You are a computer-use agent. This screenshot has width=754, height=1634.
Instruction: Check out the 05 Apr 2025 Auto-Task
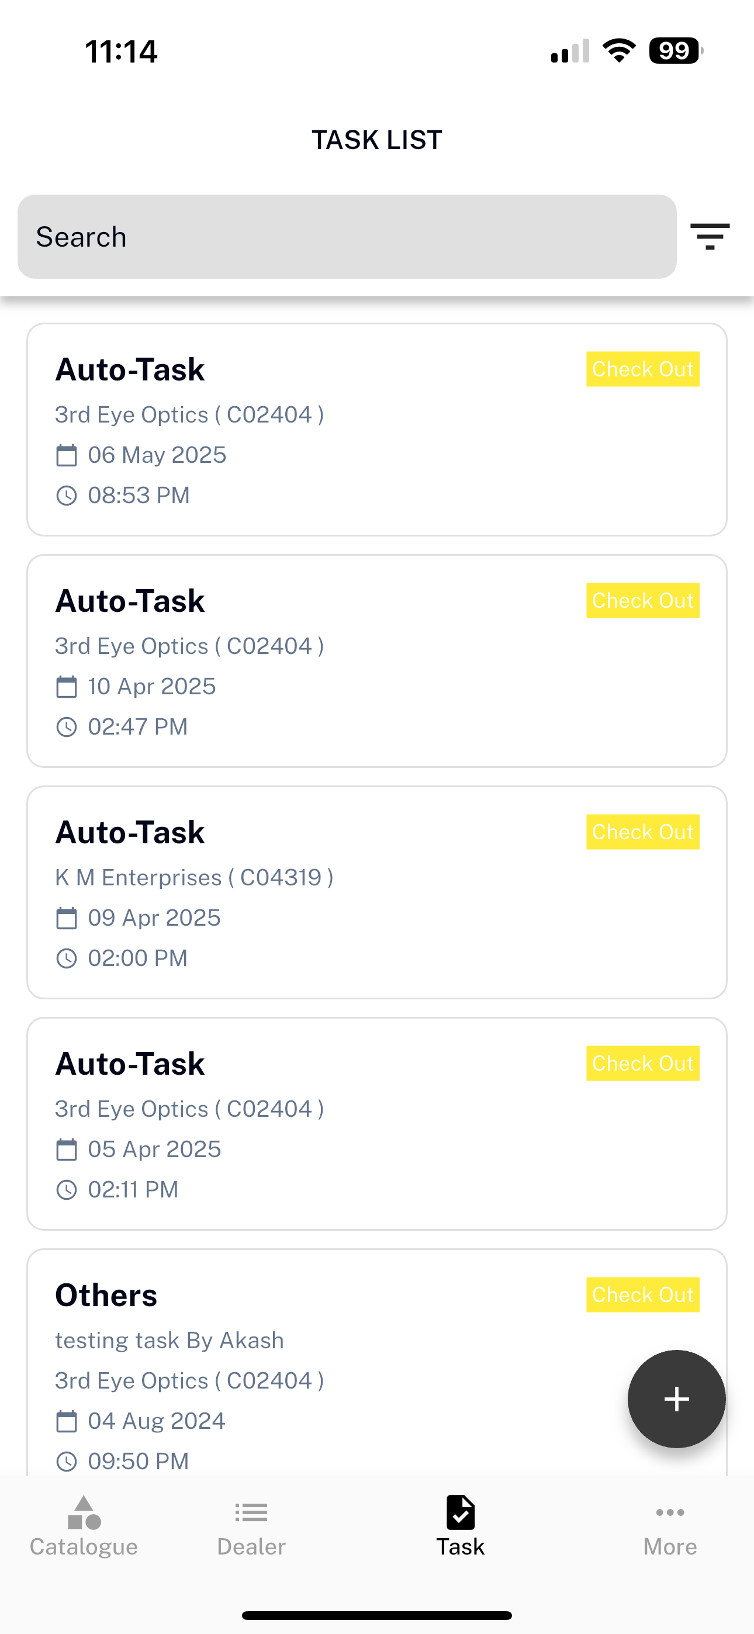(642, 1064)
